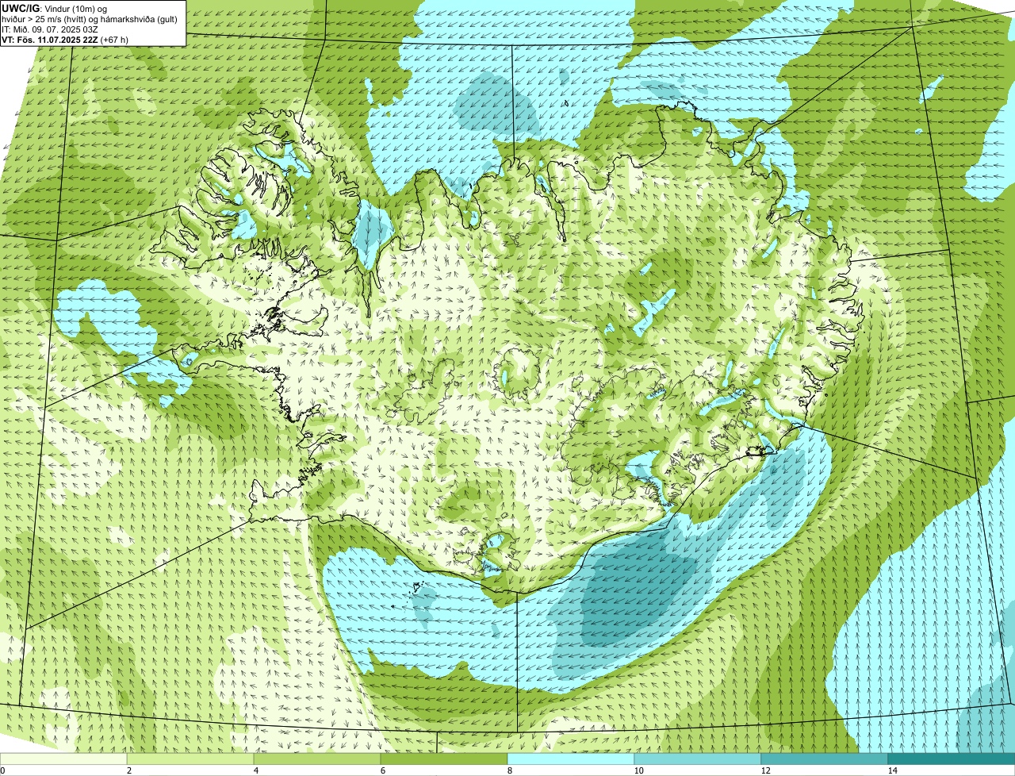
Task: Click the legend scale label '8'
Action: [509, 770]
